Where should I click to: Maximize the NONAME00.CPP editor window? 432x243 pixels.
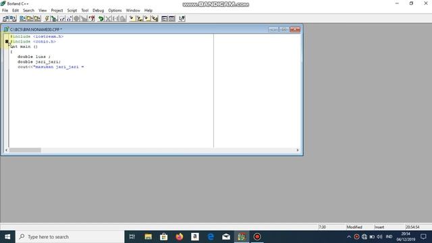[284, 30]
